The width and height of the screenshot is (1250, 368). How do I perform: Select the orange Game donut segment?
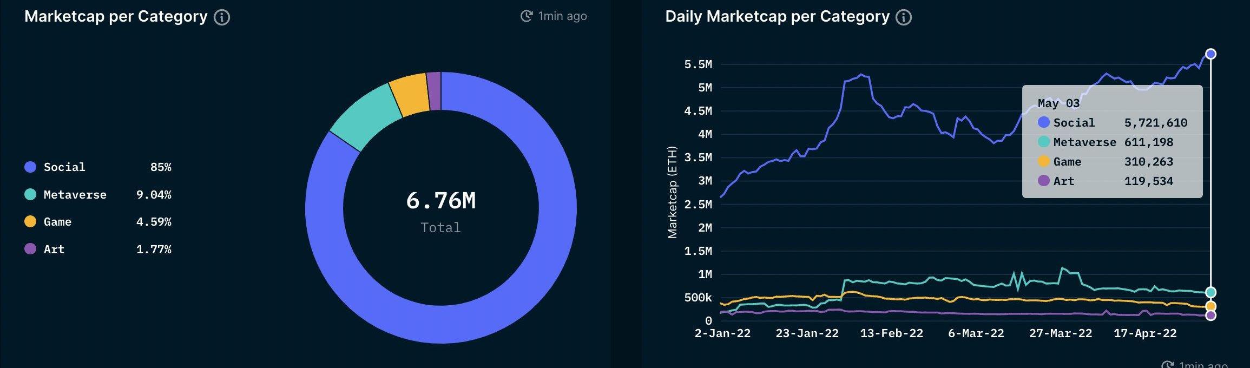tap(410, 95)
